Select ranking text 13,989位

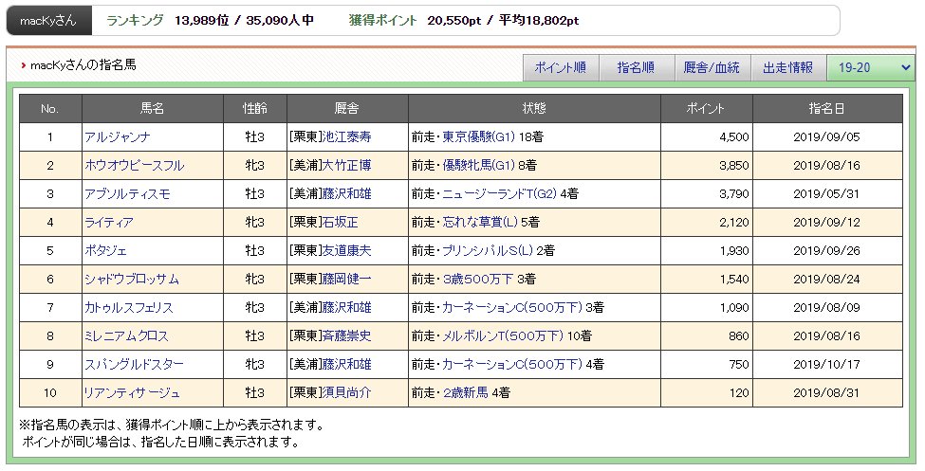tap(201, 21)
